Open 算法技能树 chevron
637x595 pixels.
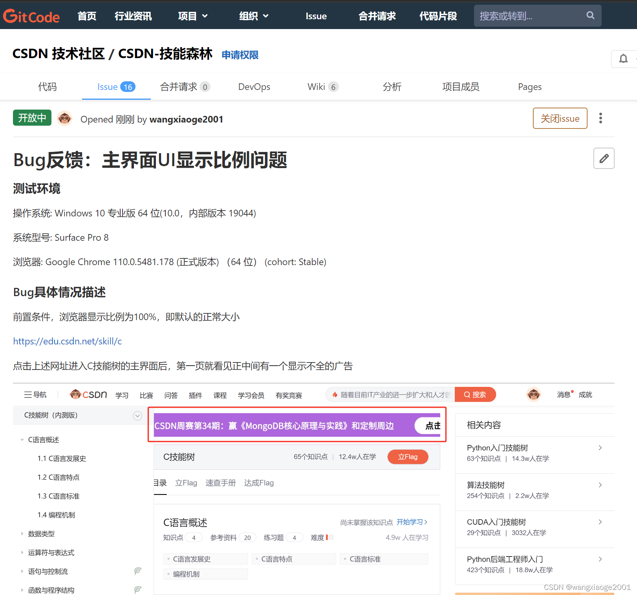pos(600,485)
